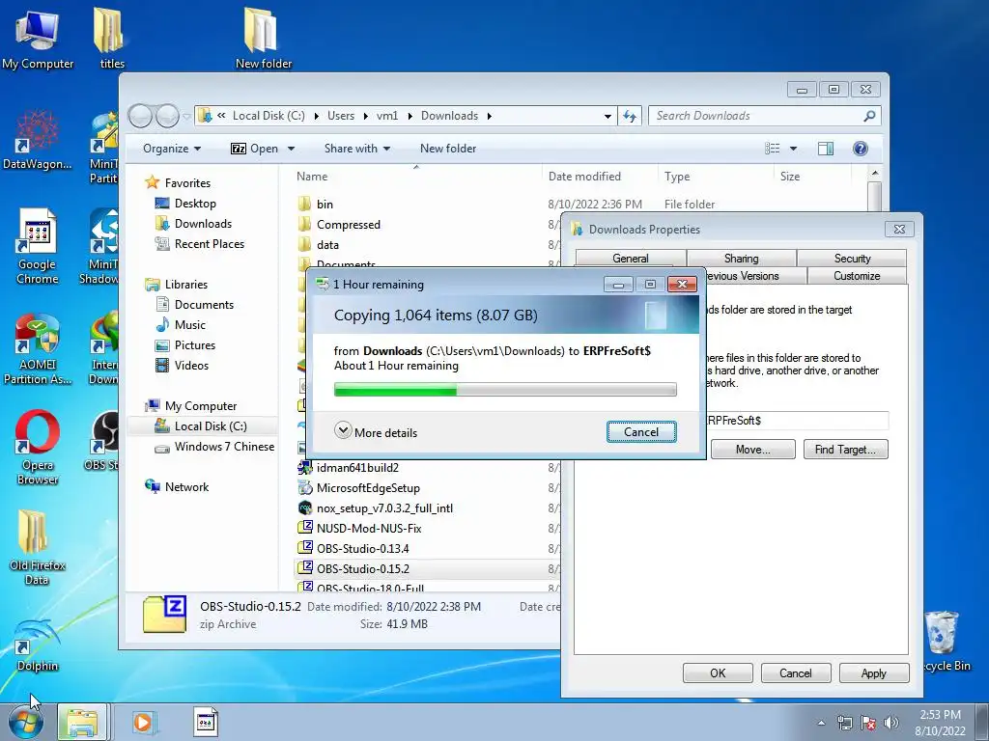Cancel the file copy operation
The height and width of the screenshot is (741, 989).
[x=641, y=431]
